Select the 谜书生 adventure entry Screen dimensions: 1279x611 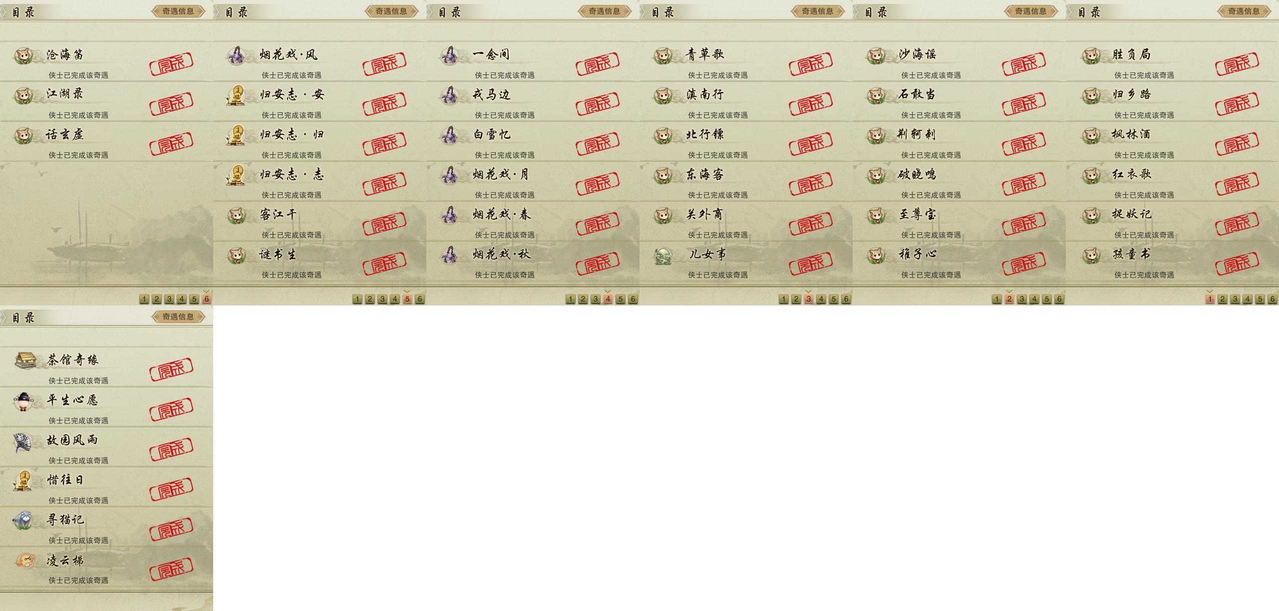tap(320, 261)
